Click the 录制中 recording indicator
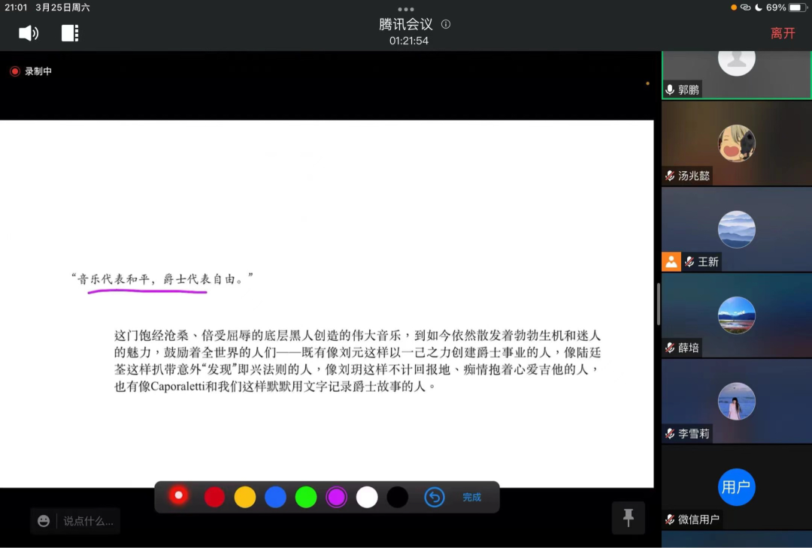 (x=31, y=71)
